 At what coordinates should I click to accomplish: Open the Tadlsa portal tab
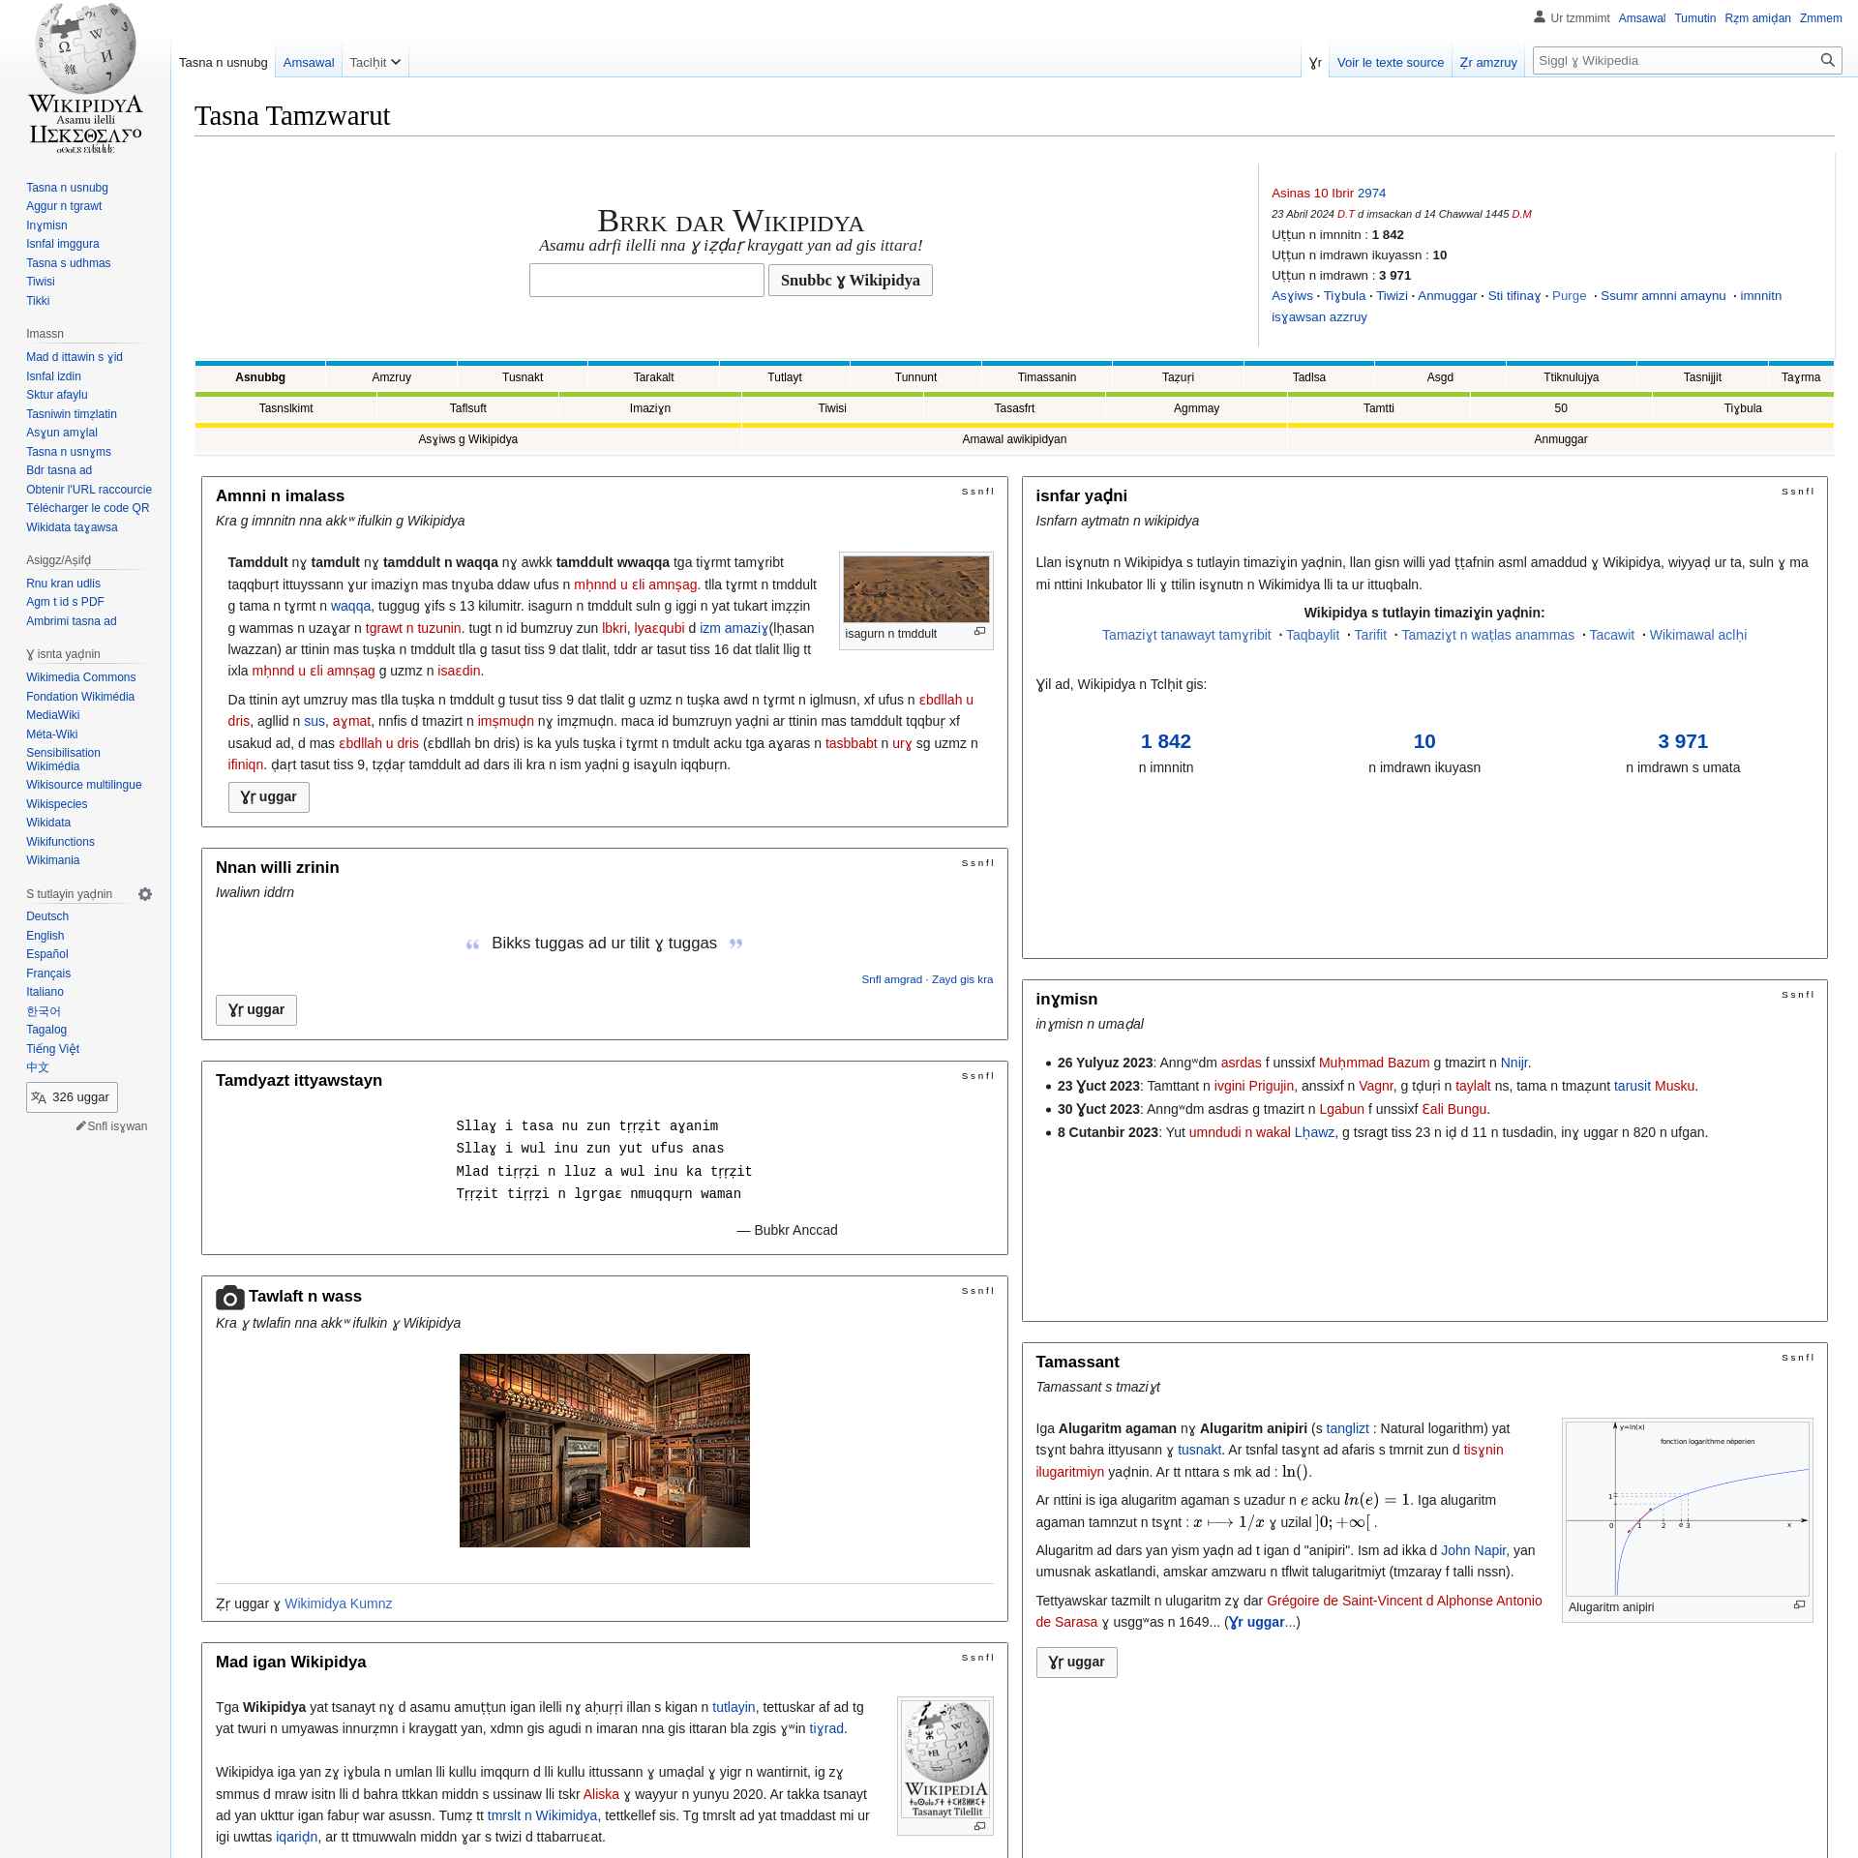tap(1309, 377)
